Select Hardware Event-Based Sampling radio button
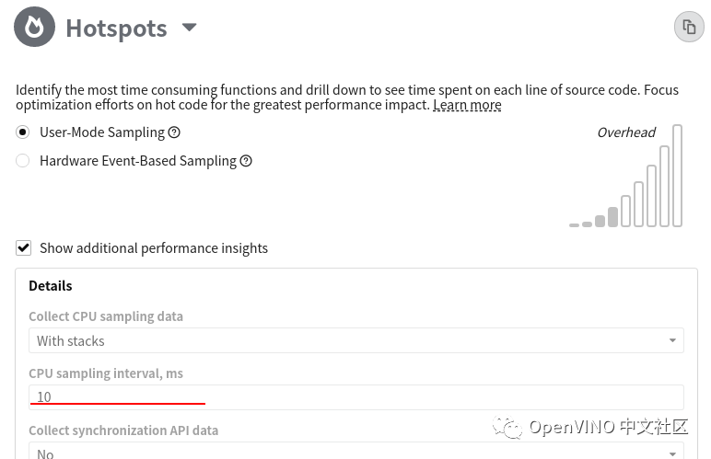711x459 pixels. pos(23,161)
